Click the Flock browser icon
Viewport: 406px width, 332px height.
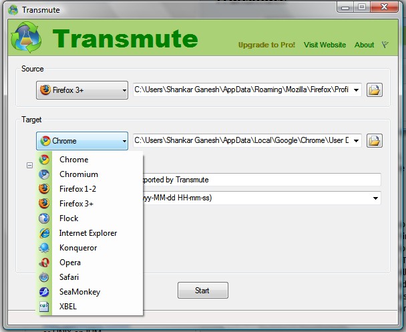tap(44, 218)
